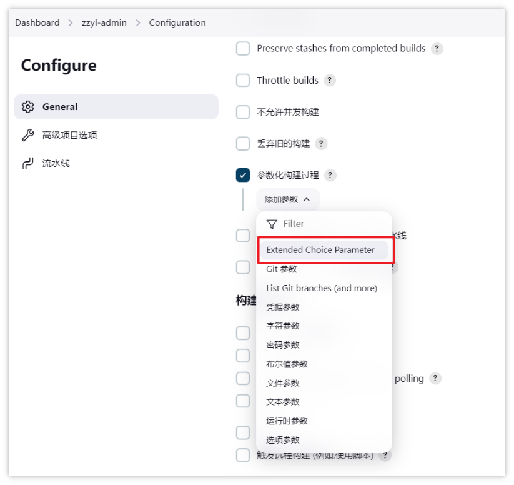
Task: Click help icon next to 丢弃旧的构建
Action: [321, 143]
